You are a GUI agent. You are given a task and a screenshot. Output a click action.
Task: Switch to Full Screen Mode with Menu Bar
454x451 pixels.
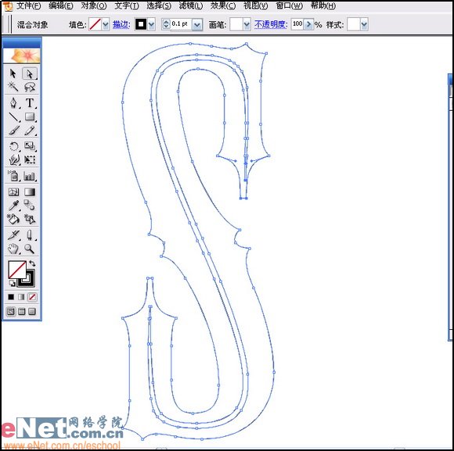21,312
